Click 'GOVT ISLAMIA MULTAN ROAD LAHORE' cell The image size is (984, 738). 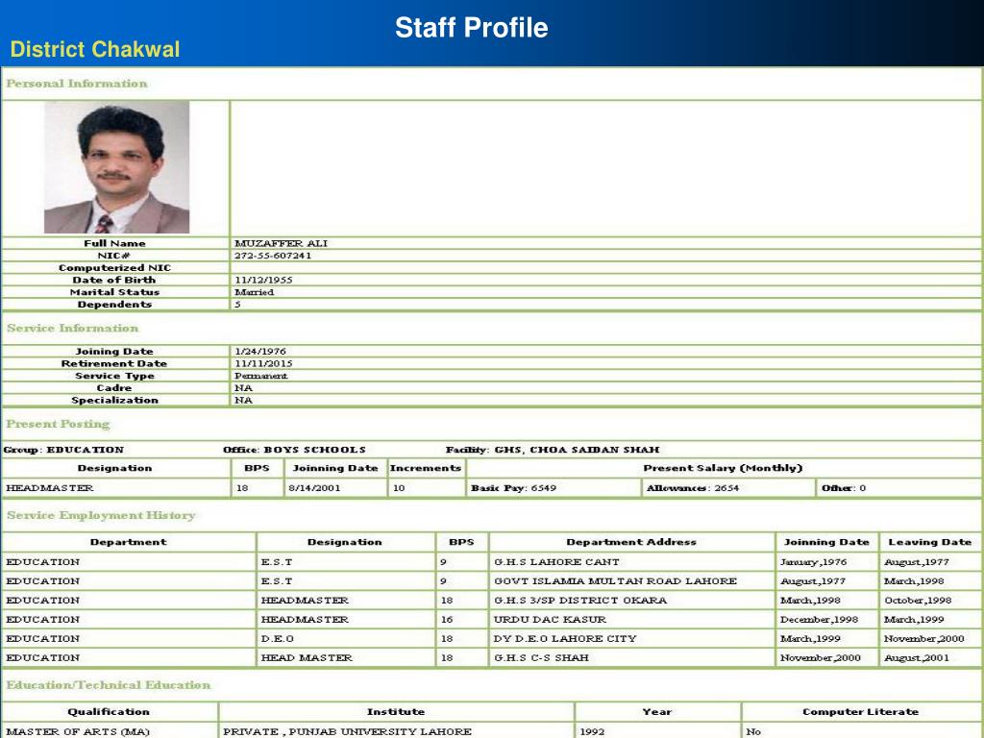[632, 581]
